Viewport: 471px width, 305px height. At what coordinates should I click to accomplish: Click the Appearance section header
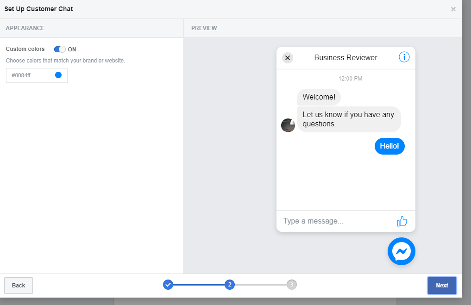(25, 28)
